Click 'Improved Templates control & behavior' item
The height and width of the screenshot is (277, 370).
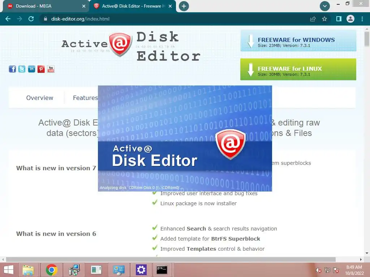point(212,249)
